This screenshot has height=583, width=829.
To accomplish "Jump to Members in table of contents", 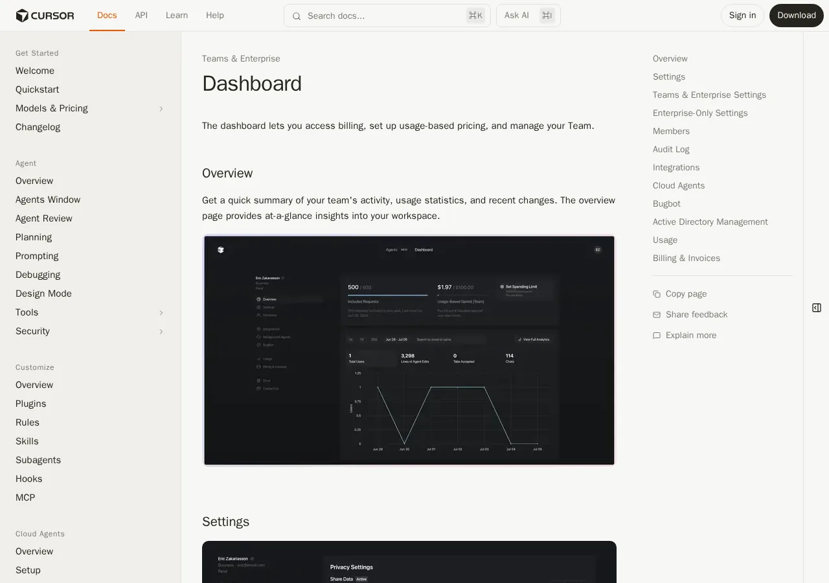I will [x=671, y=131].
